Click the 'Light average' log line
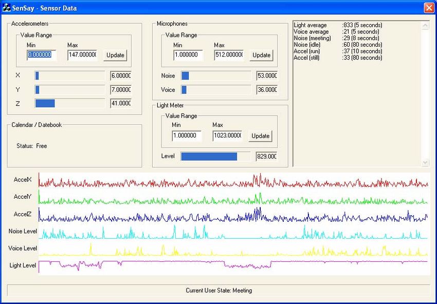Image resolution: width=437 pixels, height=304 pixels. click(x=338, y=25)
